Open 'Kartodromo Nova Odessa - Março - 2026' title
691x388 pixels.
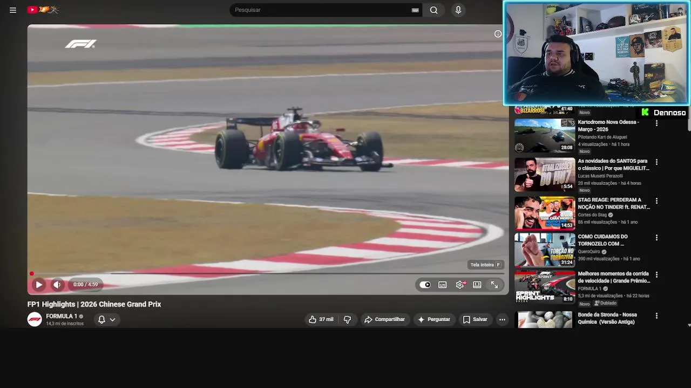608,126
